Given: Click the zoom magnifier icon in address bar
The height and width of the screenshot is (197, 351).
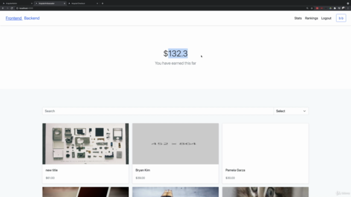Looking at the screenshot, I should point(307,8).
